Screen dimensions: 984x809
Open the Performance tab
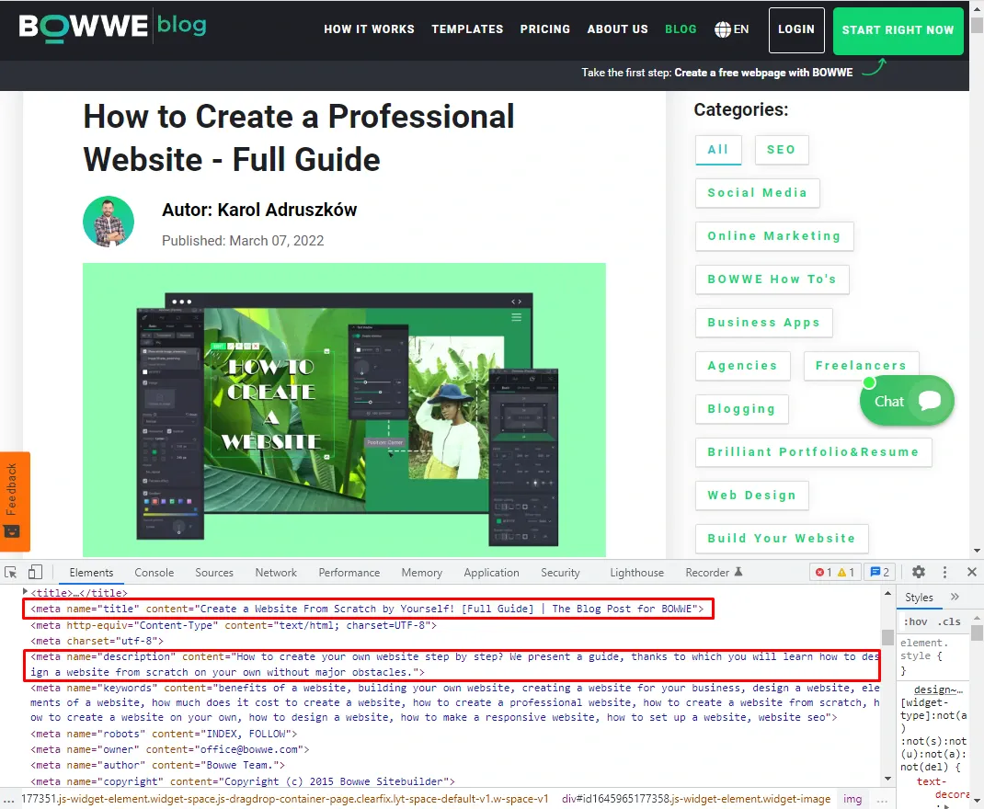pyautogui.click(x=349, y=573)
